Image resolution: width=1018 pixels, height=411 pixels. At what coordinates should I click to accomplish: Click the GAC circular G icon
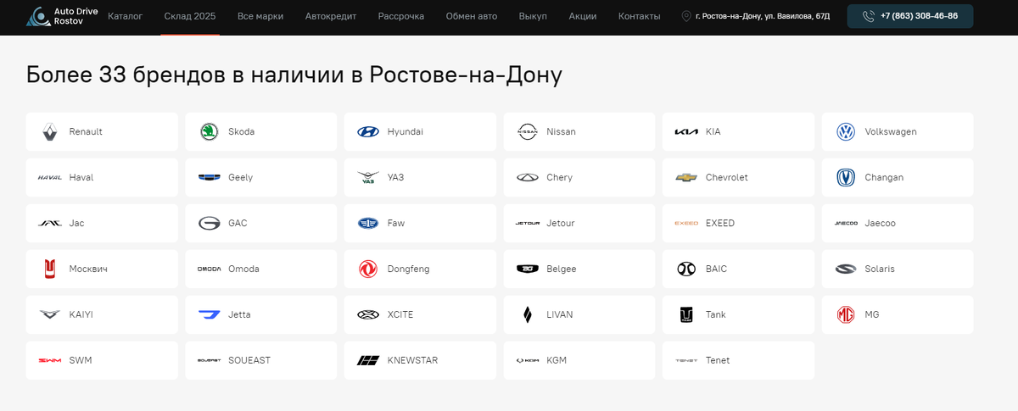pos(209,224)
